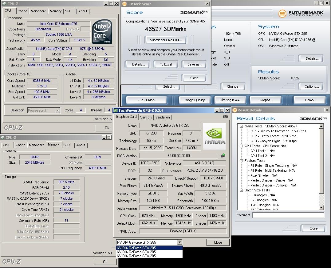Click the DRAM Frequency 997.5 MHz value
The width and height of the screenshot is (331, 268).
(x=66, y=182)
